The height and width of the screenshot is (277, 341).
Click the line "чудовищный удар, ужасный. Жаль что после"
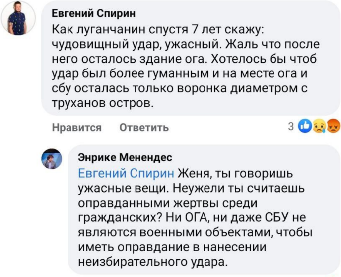(x=186, y=45)
